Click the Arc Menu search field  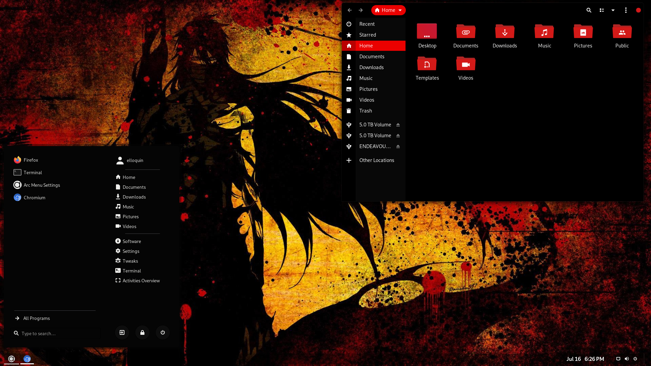coord(56,333)
